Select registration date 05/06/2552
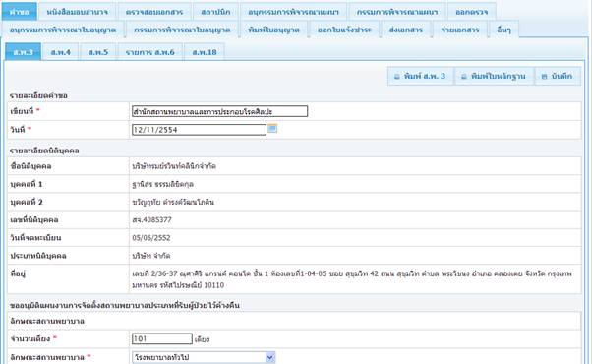This screenshot has height=364, width=592. point(151,238)
